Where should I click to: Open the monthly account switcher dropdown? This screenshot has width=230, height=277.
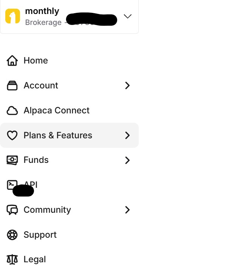(x=127, y=16)
